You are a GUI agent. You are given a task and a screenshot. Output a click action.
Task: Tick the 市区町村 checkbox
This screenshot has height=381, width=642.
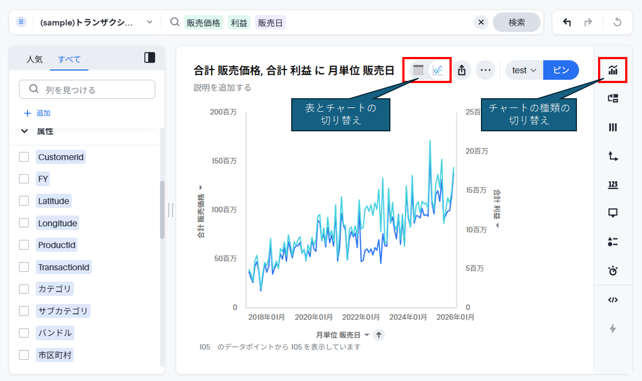[24, 355]
